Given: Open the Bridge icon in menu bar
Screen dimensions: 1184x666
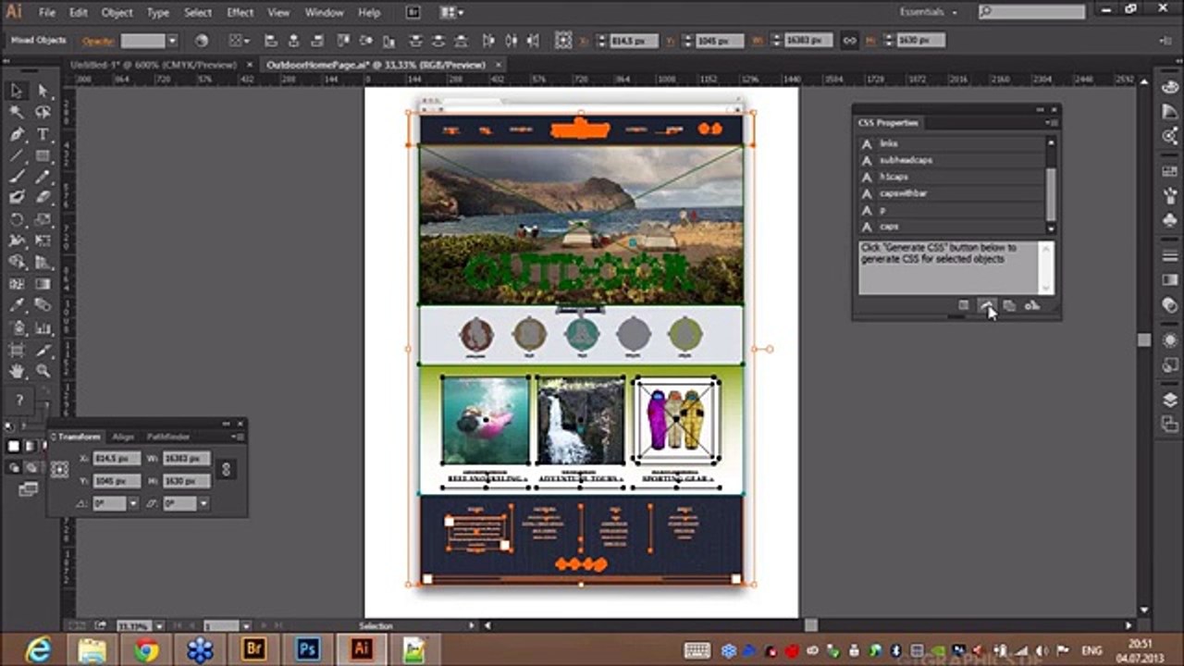Looking at the screenshot, I should click(x=413, y=13).
